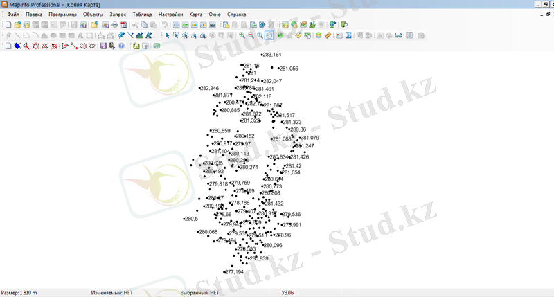Click the Line Style icon
The width and height of the screenshot is (554, 297).
[x=131, y=35]
